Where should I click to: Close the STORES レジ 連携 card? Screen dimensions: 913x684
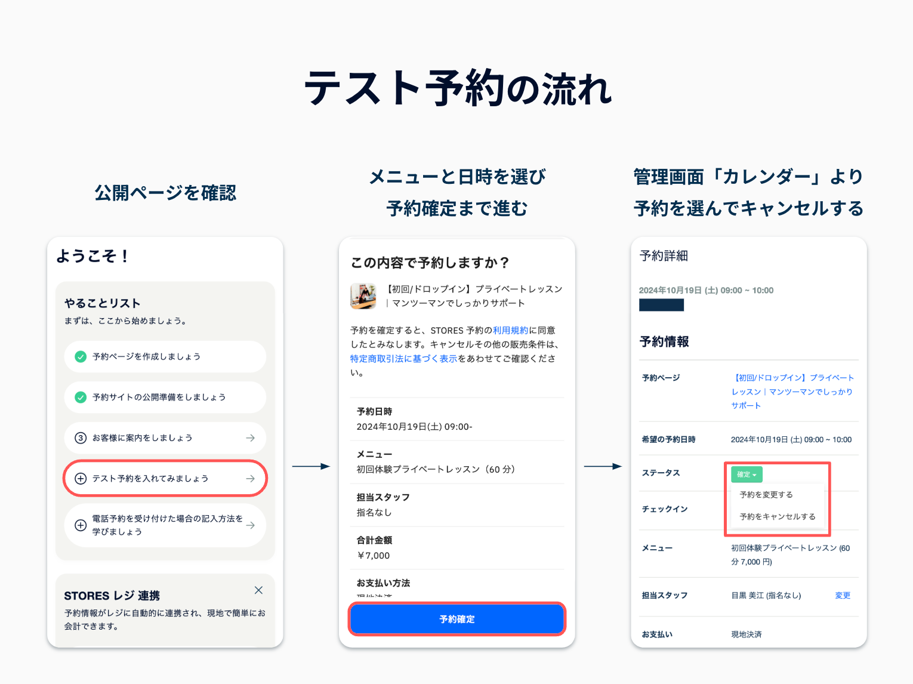pyautogui.click(x=258, y=590)
